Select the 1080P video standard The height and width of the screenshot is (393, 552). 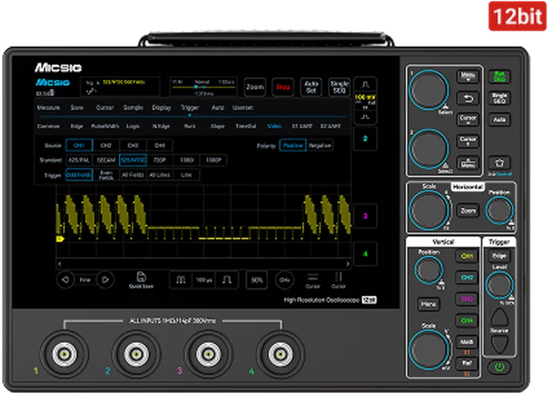pos(213,160)
